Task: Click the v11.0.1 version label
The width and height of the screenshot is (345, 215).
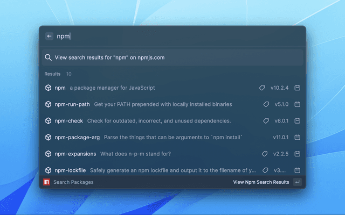Action: tap(281, 137)
